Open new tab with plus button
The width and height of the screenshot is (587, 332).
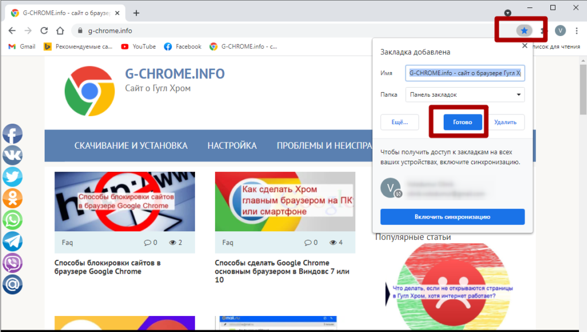tap(136, 13)
